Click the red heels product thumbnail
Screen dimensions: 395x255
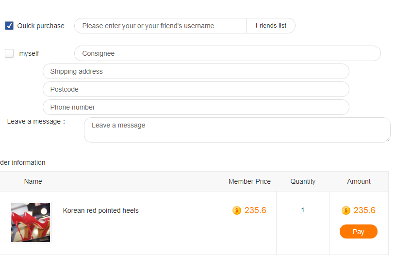[x=31, y=223]
